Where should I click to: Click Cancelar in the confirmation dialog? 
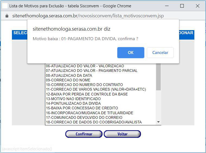point(160,53)
